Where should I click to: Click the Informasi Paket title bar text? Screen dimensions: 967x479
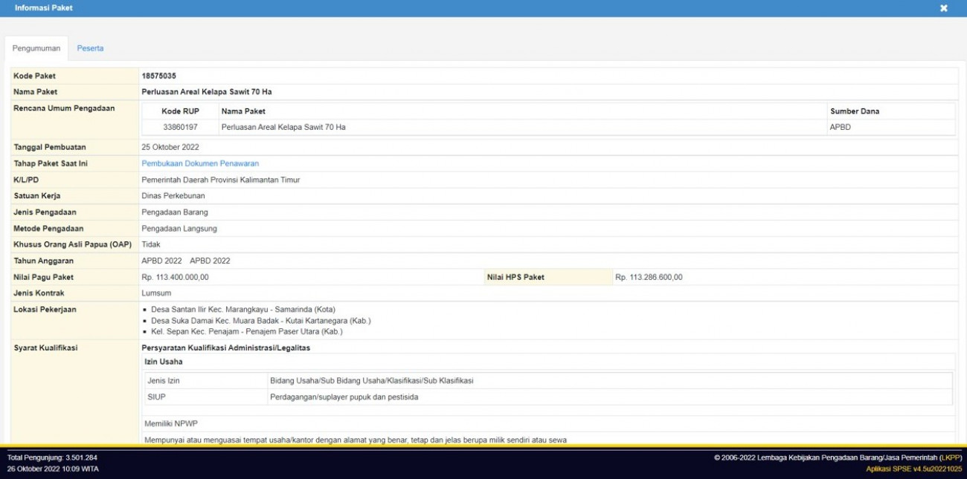[x=44, y=8]
